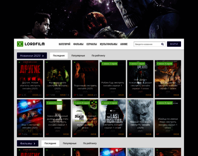Open the ФИЛЬМЫ menu item
The width and height of the screenshot is (198, 156).
point(78,44)
